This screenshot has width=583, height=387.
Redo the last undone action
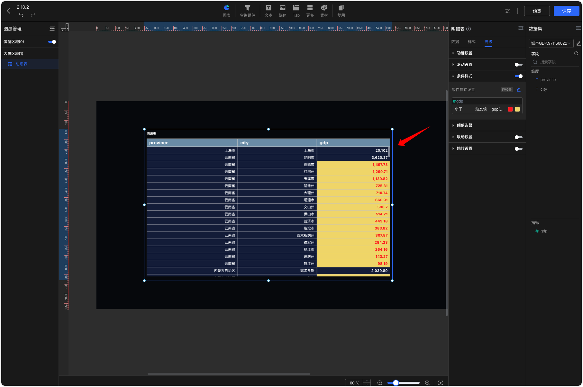(33, 15)
